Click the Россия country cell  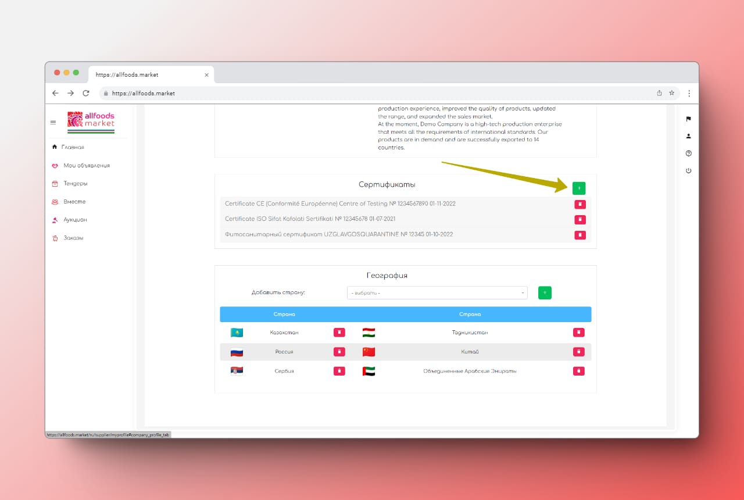[x=284, y=352]
